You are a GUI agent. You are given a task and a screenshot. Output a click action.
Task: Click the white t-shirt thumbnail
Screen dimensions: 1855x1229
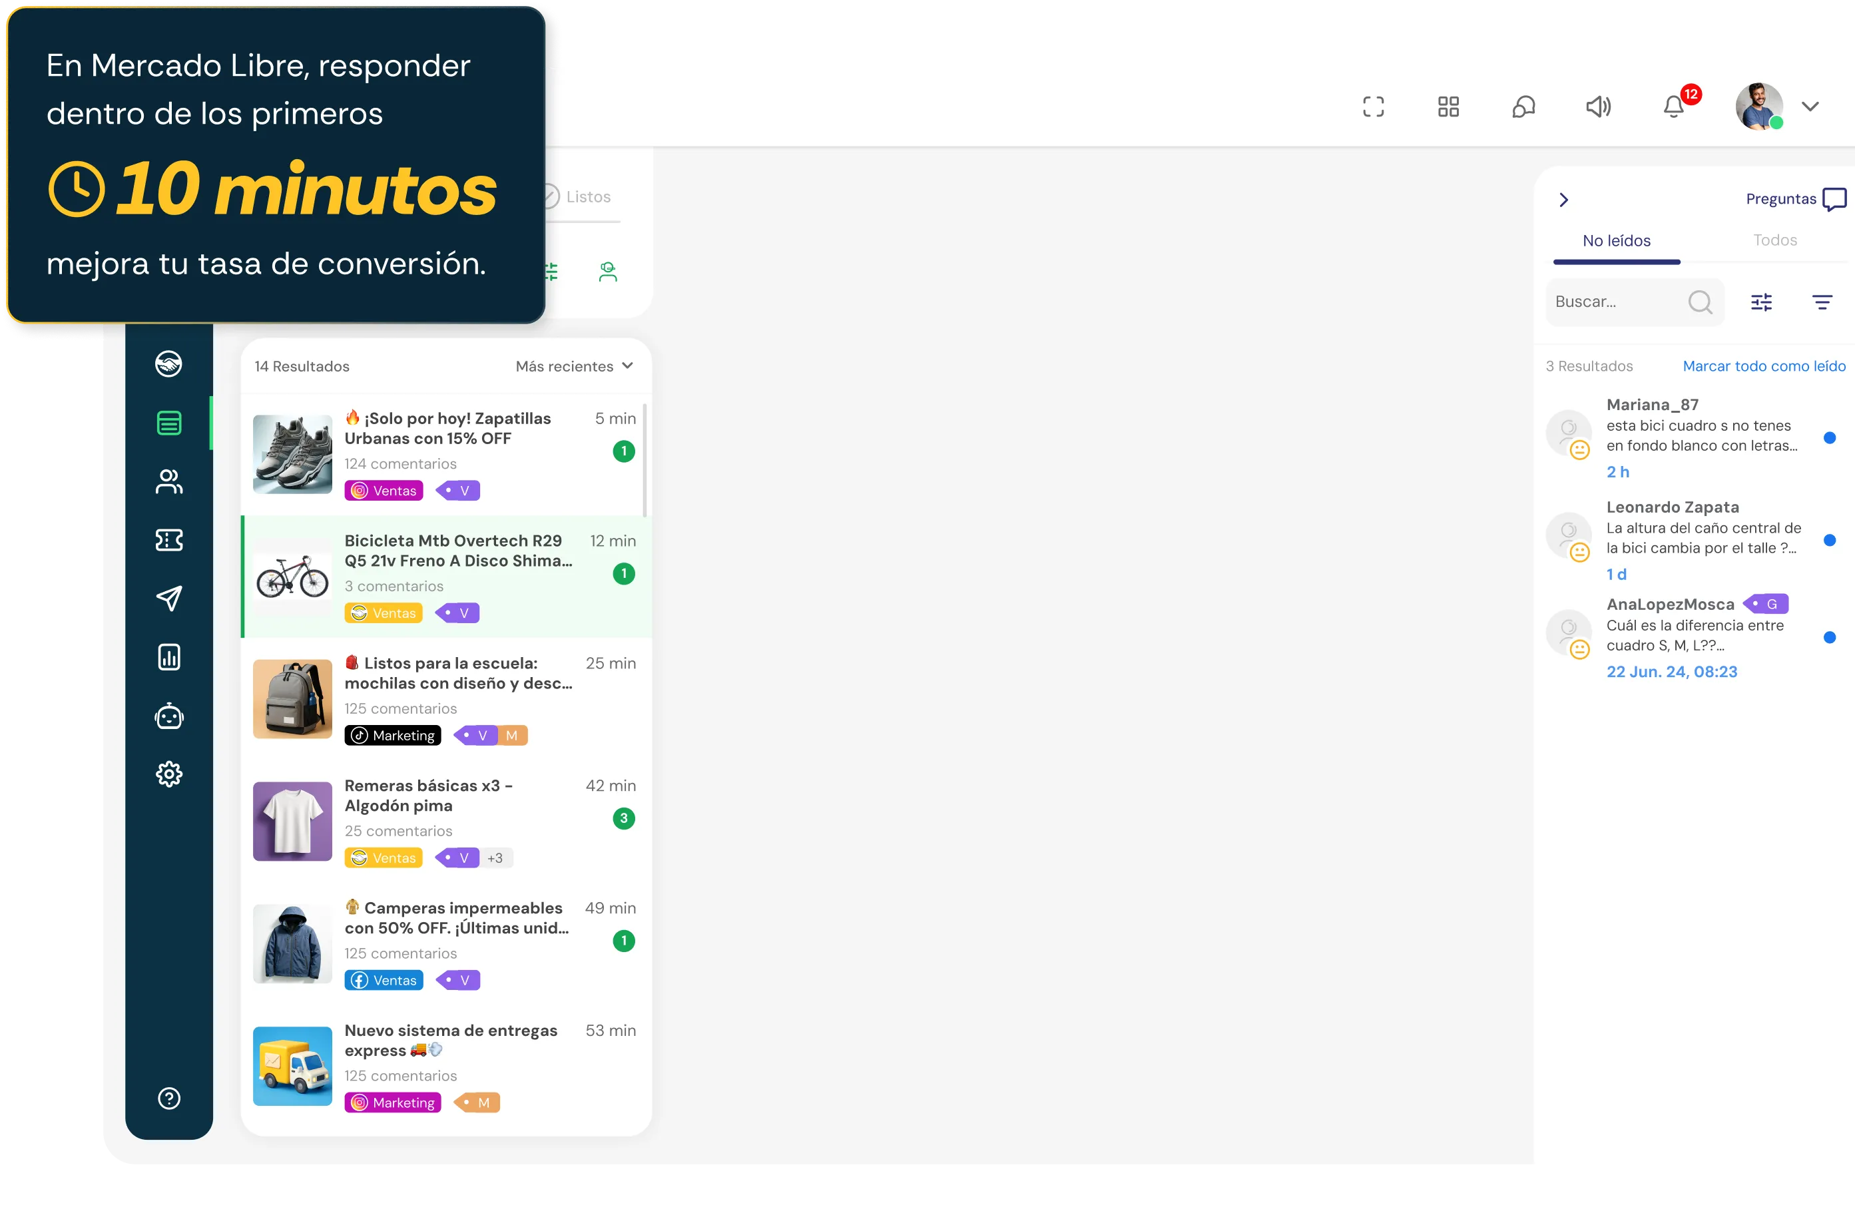pyautogui.click(x=292, y=822)
